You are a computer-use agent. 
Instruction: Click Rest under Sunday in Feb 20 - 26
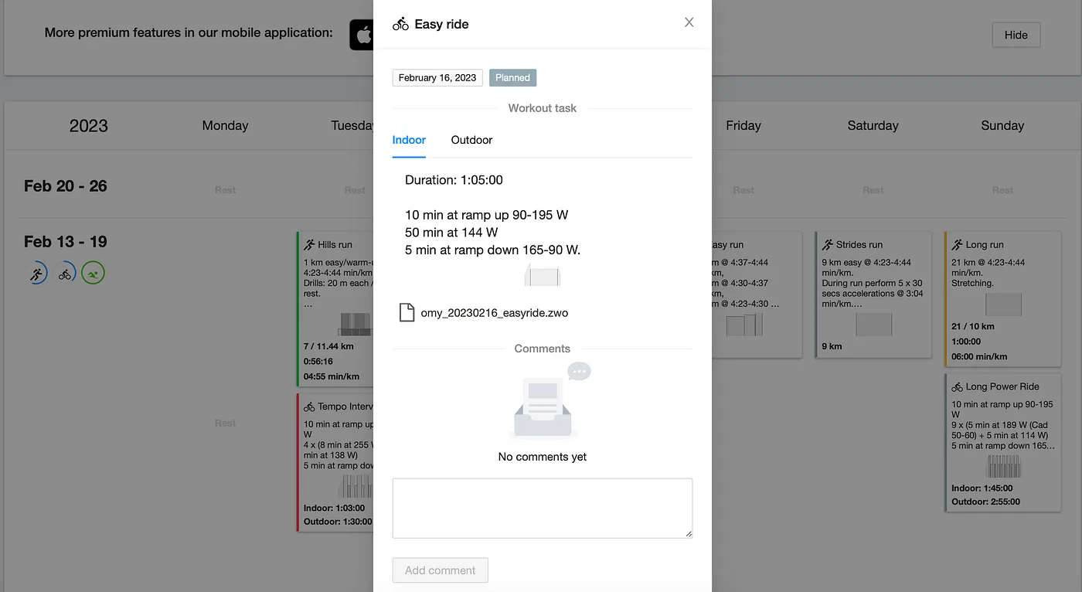point(1002,190)
